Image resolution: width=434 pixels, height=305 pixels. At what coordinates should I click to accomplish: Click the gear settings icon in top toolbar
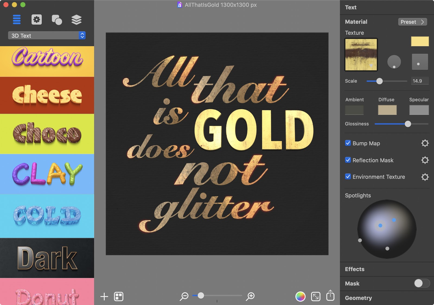coord(37,19)
